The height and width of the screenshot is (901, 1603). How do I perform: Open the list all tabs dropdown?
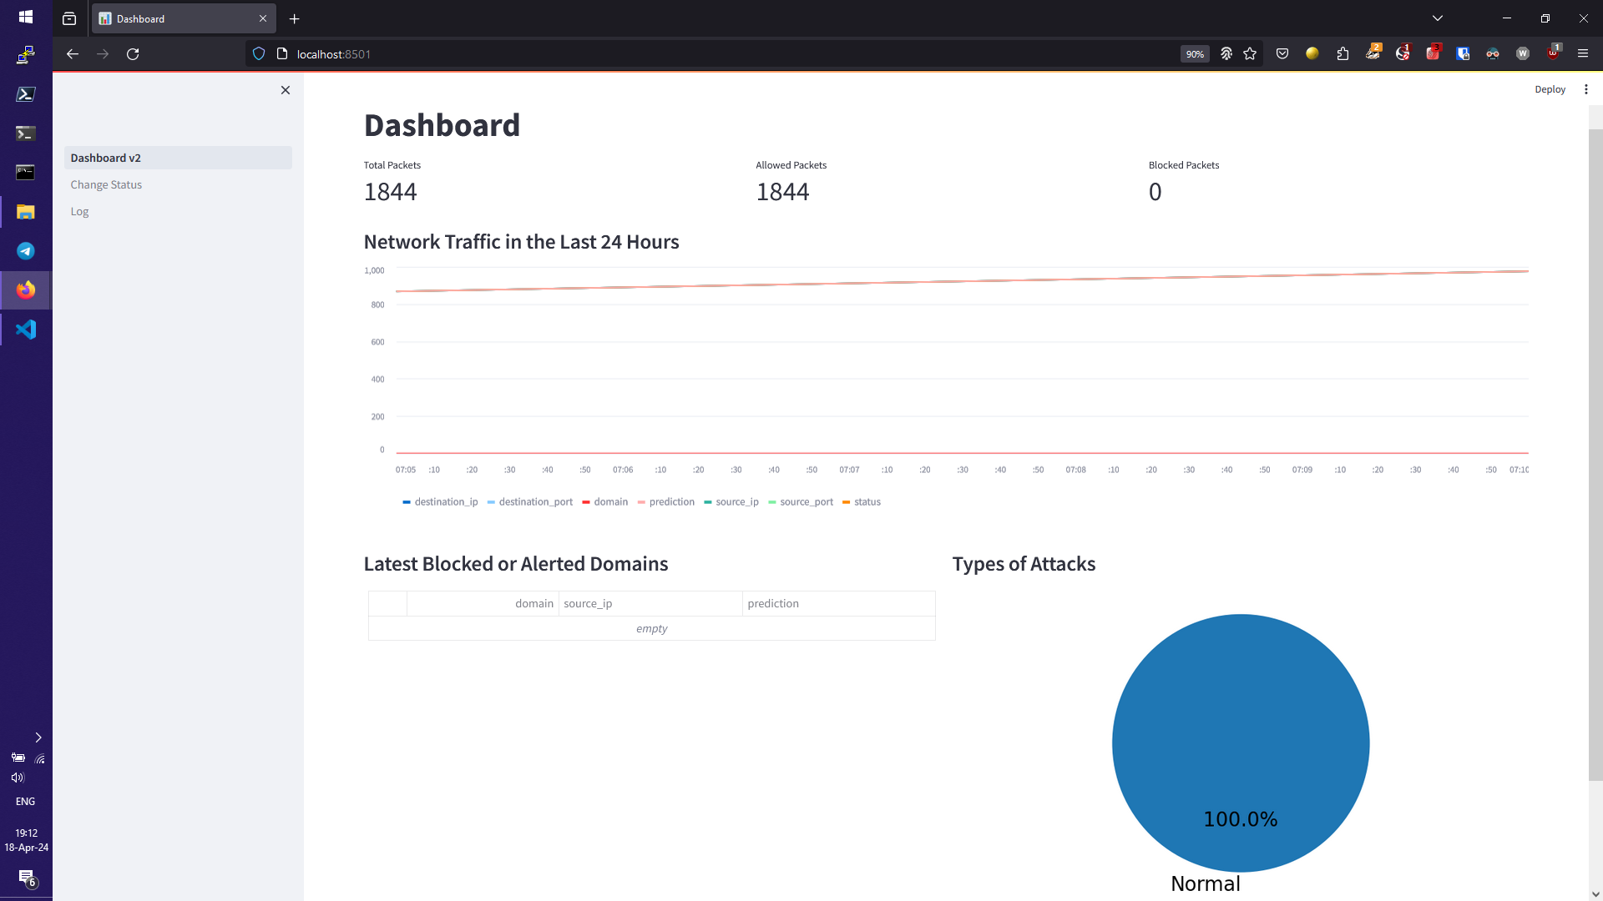pyautogui.click(x=1438, y=18)
